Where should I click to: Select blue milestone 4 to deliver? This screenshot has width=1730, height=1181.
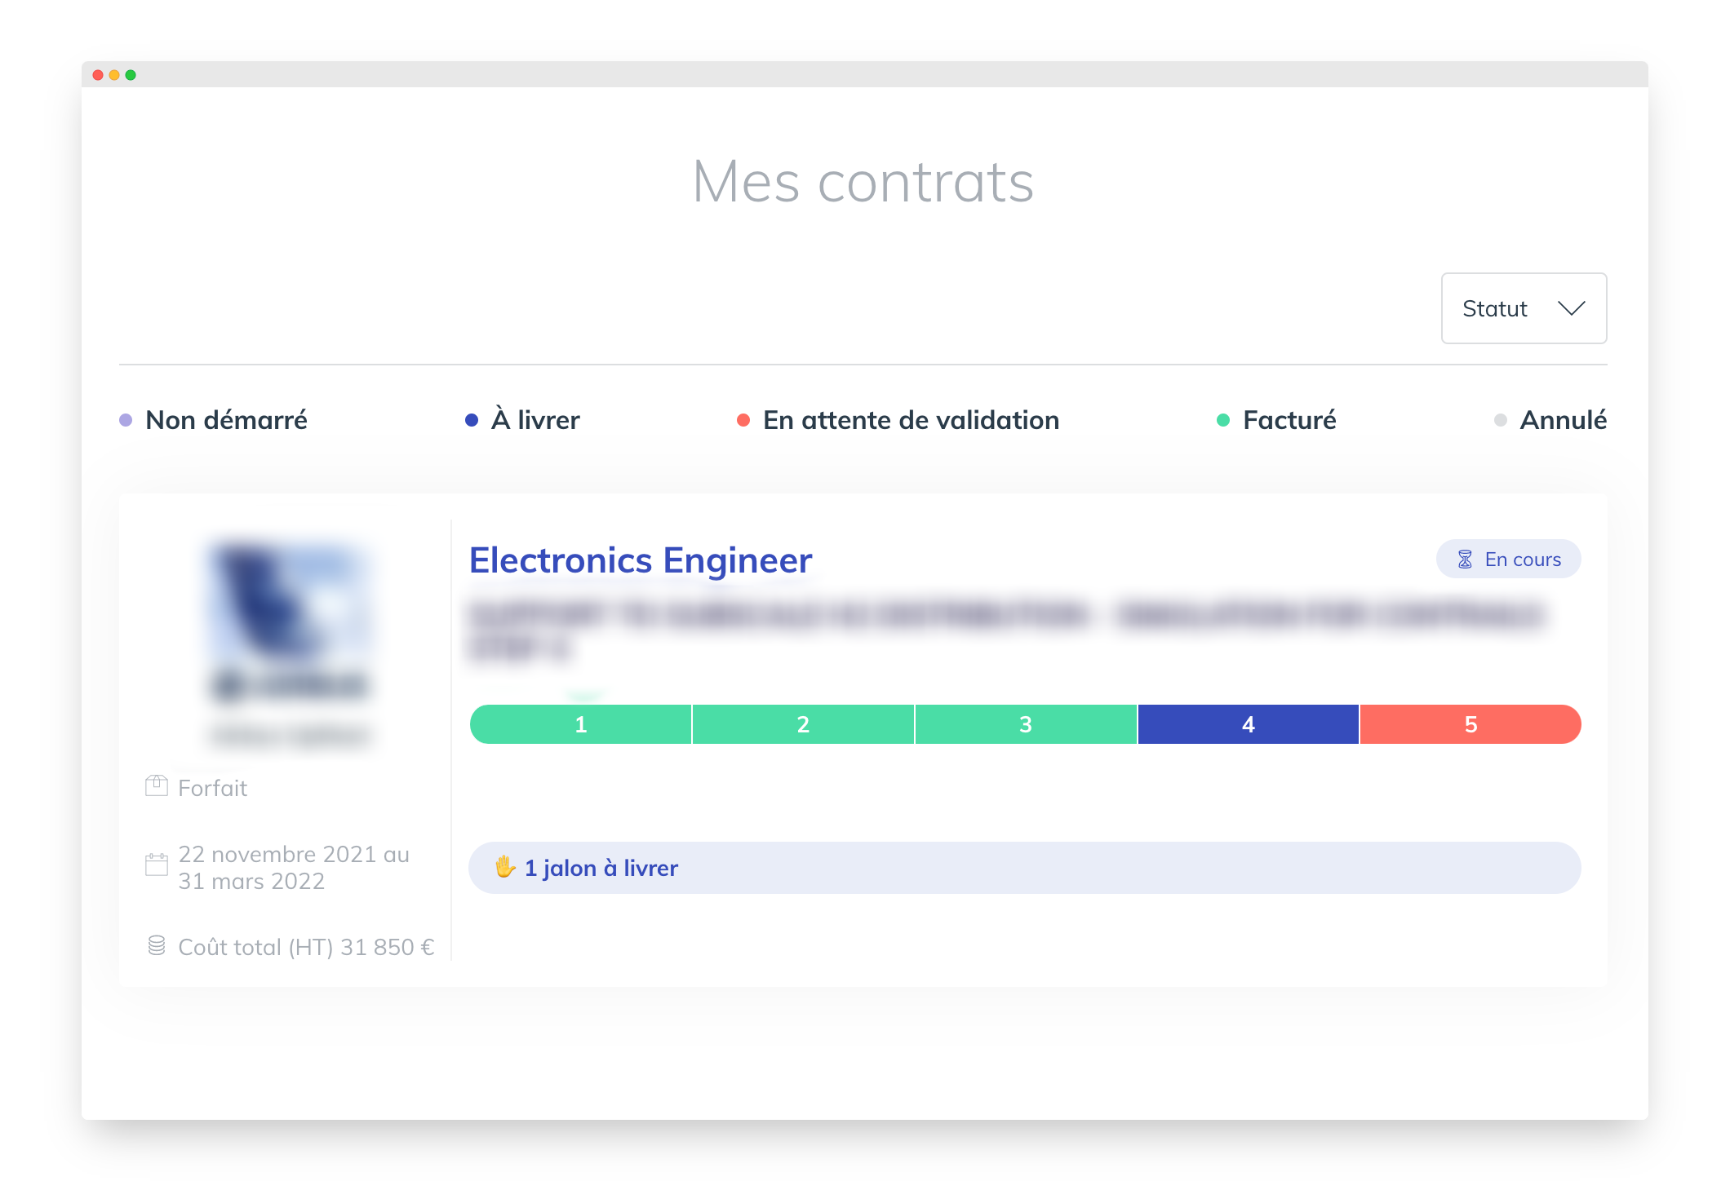1249,724
